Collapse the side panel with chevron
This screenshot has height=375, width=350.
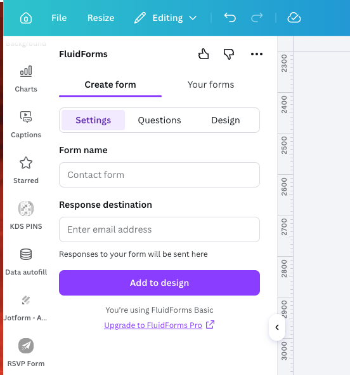[x=277, y=327]
